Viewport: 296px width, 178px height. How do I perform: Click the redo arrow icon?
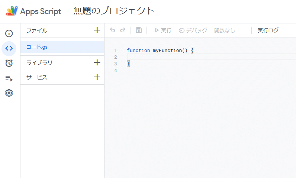click(x=123, y=30)
